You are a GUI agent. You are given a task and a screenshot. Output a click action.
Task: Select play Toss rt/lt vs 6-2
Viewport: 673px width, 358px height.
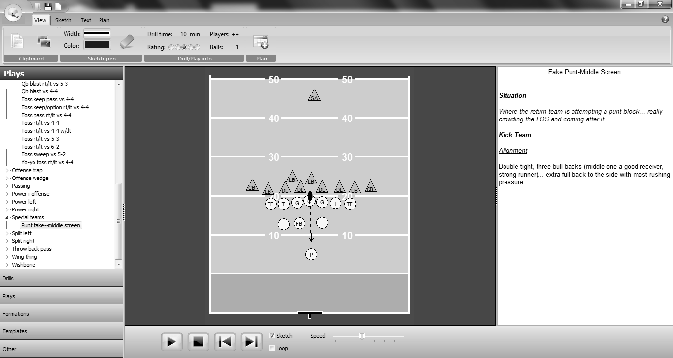click(x=40, y=147)
